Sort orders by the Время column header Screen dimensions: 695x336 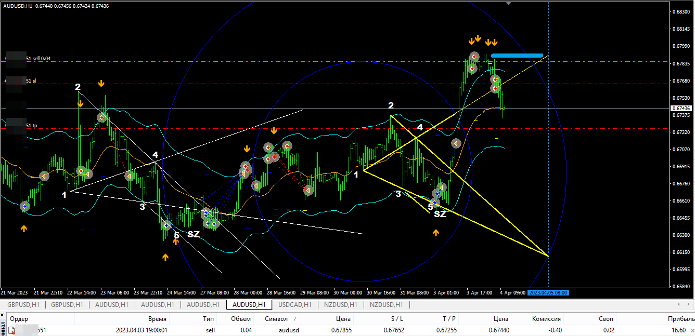click(157, 318)
